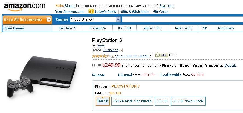Image resolution: width=243 pixels, height=113 pixels.
Task: Select the 160 GB edition option
Action: tap(103, 101)
